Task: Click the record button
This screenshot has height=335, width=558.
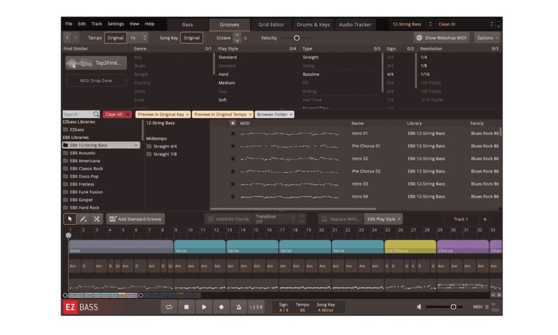Action: pyautogui.click(x=221, y=307)
